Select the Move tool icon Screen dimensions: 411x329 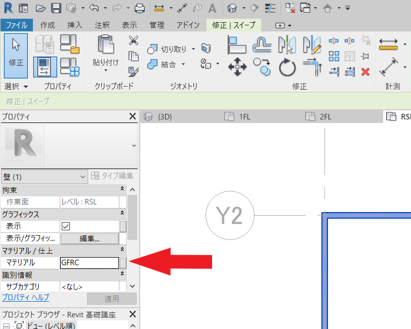coord(237,67)
